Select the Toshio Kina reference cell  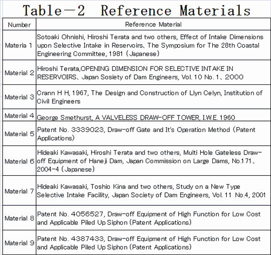153,191
